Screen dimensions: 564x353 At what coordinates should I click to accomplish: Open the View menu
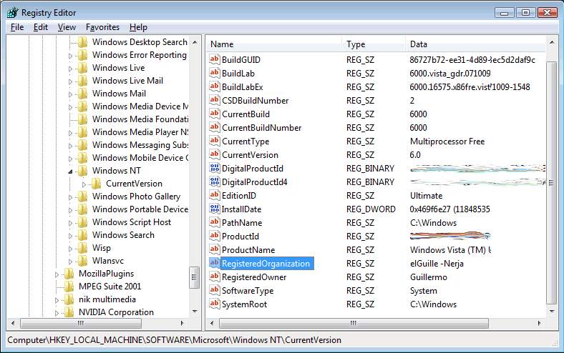point(67,27)
